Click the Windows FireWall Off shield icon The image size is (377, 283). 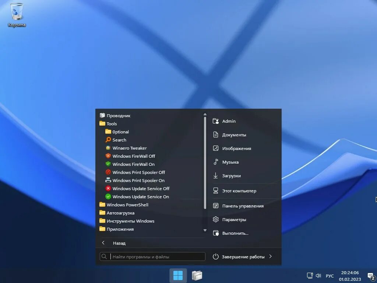[108, 156]
